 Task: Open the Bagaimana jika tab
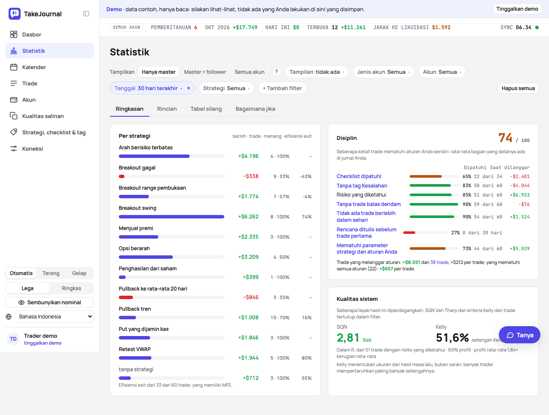point(255,109)
